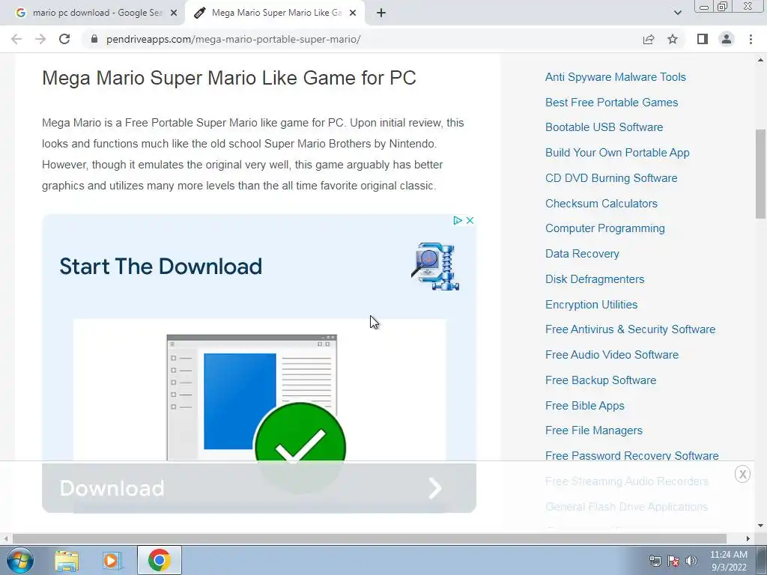Open the volume speaker icon
Screen dimensions: 767x575
point(691,561)
